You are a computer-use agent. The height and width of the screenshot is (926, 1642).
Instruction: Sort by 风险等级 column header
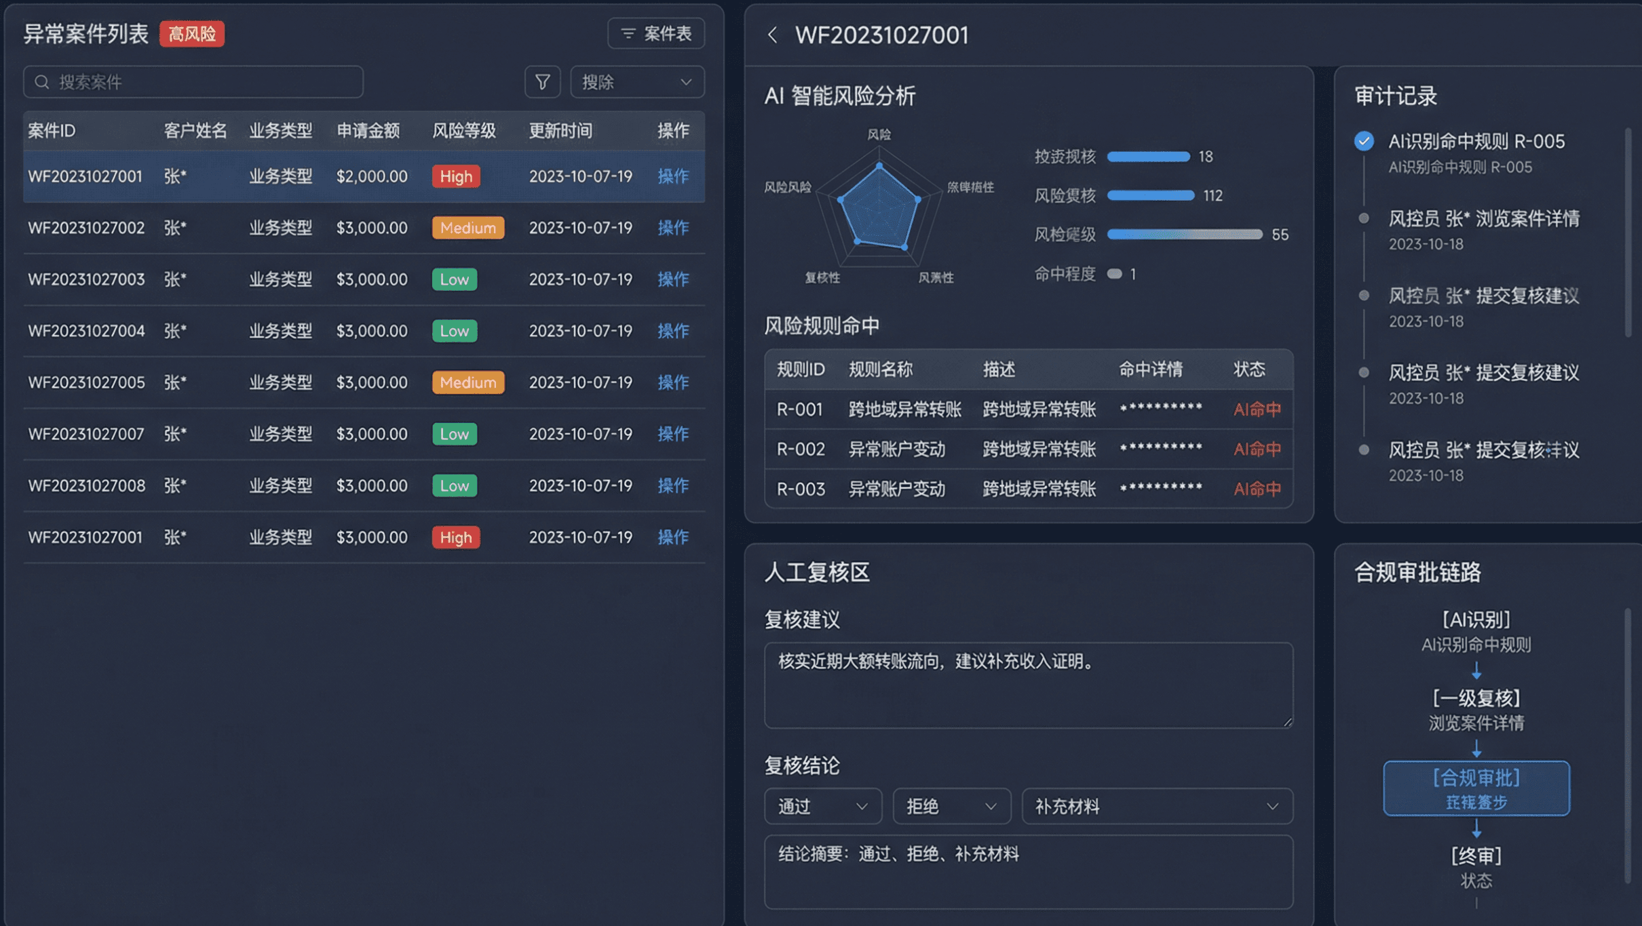(x=464, y=130)
